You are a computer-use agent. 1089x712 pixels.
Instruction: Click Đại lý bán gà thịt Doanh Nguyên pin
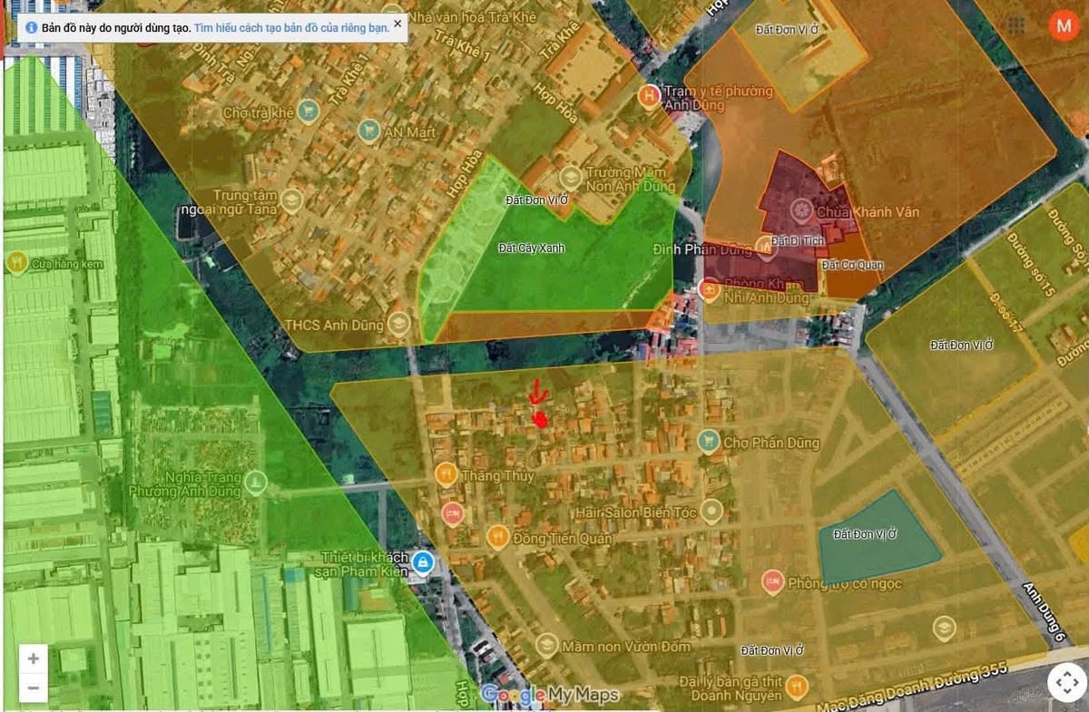[796, 687]
